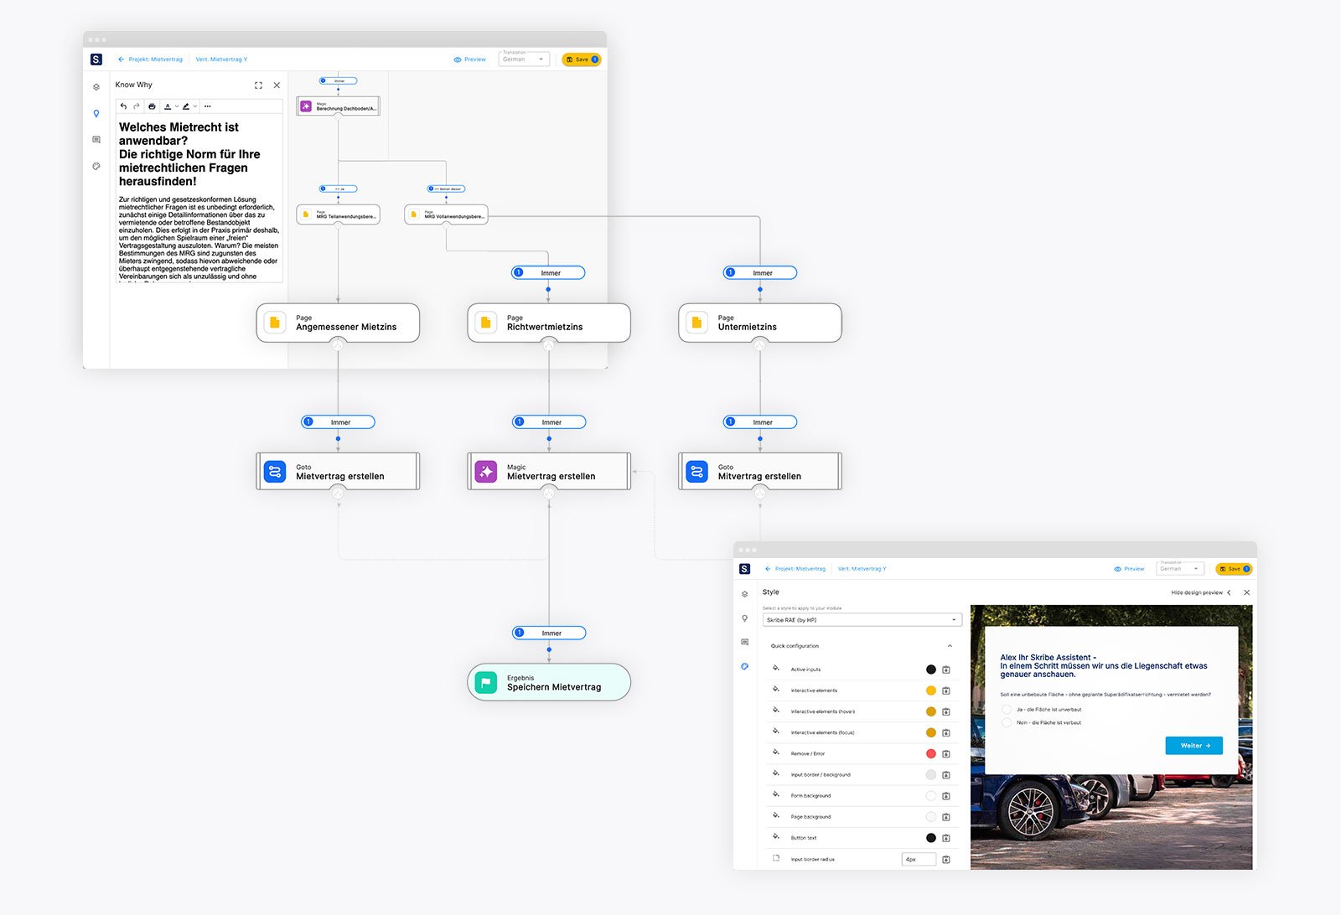Click the Goto icon on Mitvertrag erstellen node
The height and width of the screenshot is (915, 1341).
pyautogui.click(x=696, y=471)
